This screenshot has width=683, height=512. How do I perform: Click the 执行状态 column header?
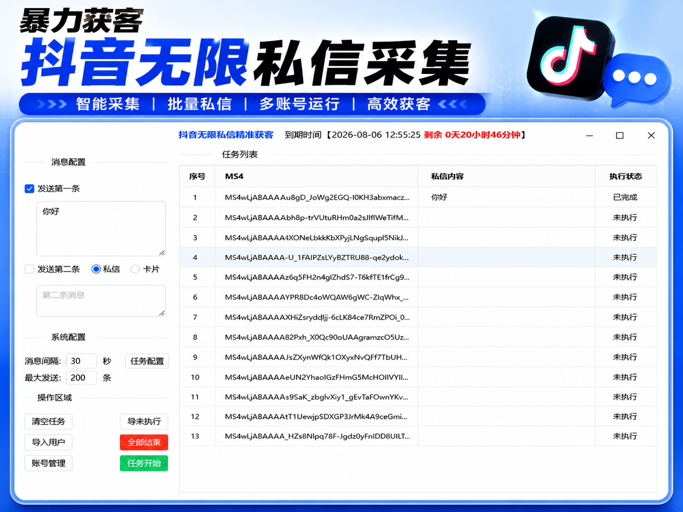pos(625,176)
